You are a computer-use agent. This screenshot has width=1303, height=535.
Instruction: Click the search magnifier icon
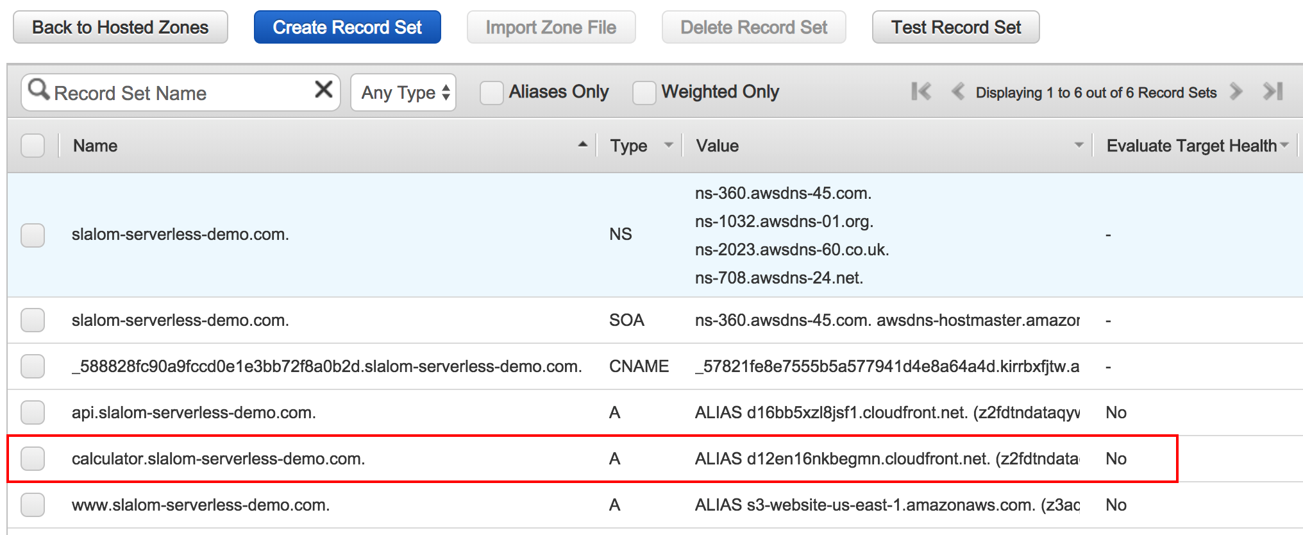tap(38, 90)
